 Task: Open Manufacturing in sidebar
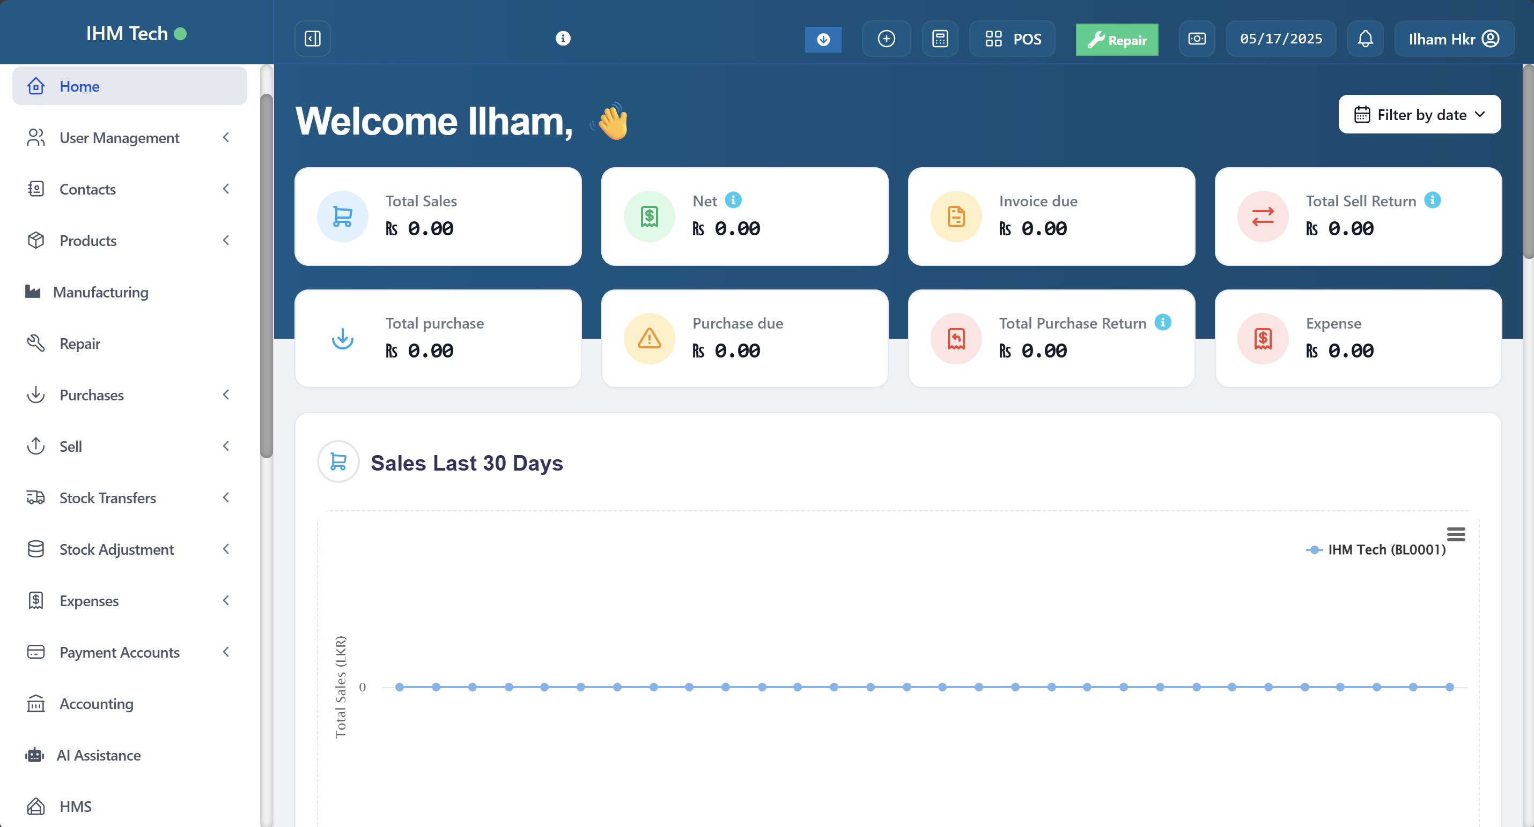pos(130,292)
